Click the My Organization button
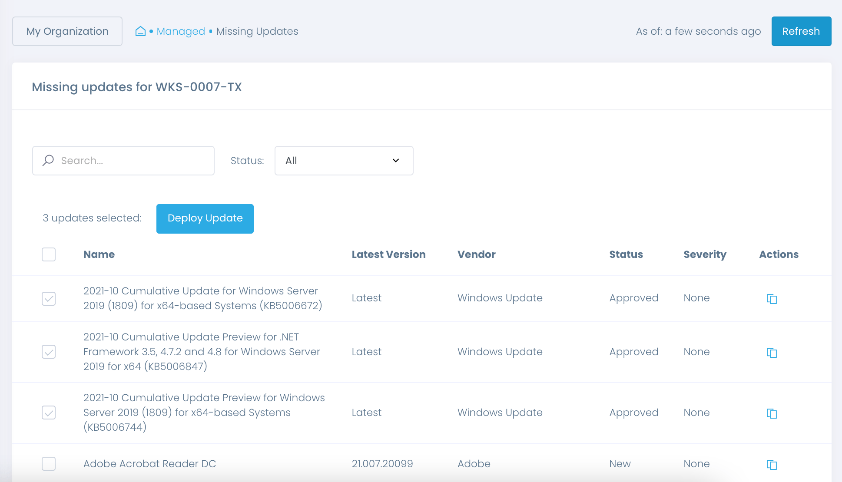This screenshot has width=842, height=482. point(67,31)
